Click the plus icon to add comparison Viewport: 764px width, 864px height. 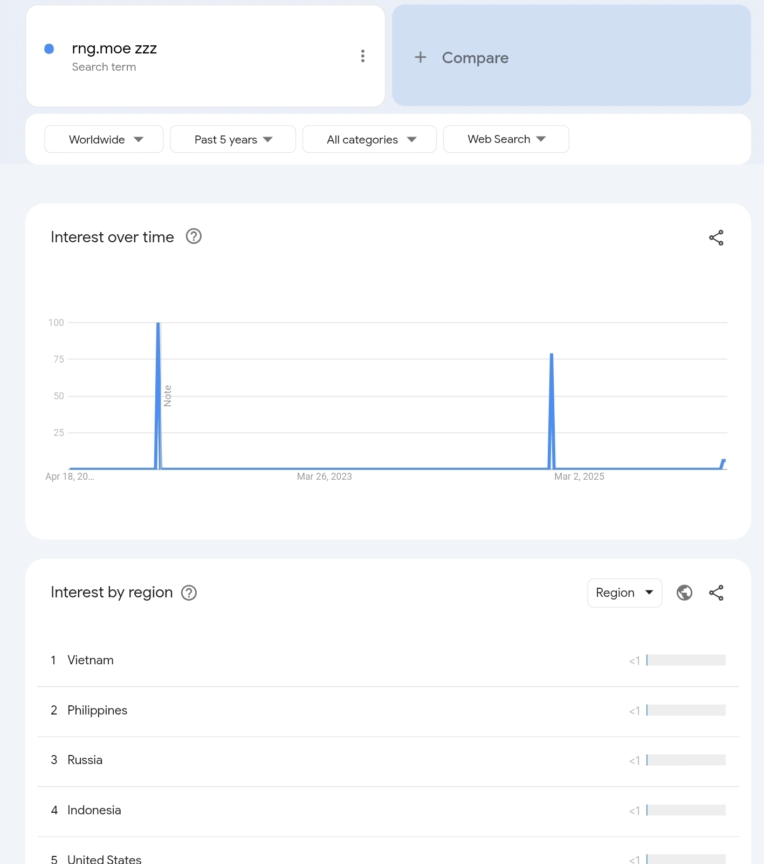[x=421, y=57]
